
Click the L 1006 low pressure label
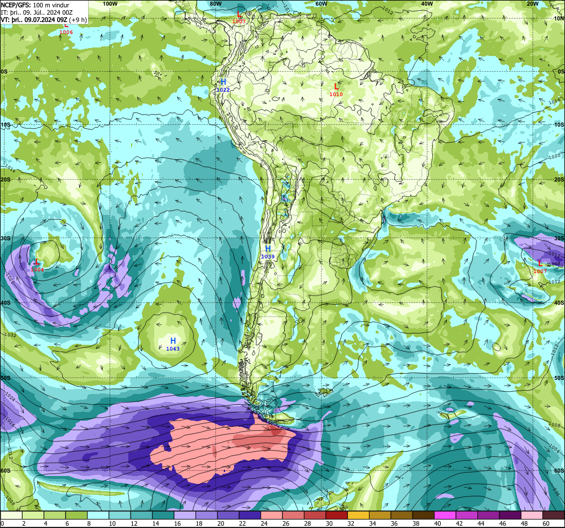click(x=66, y=29)
